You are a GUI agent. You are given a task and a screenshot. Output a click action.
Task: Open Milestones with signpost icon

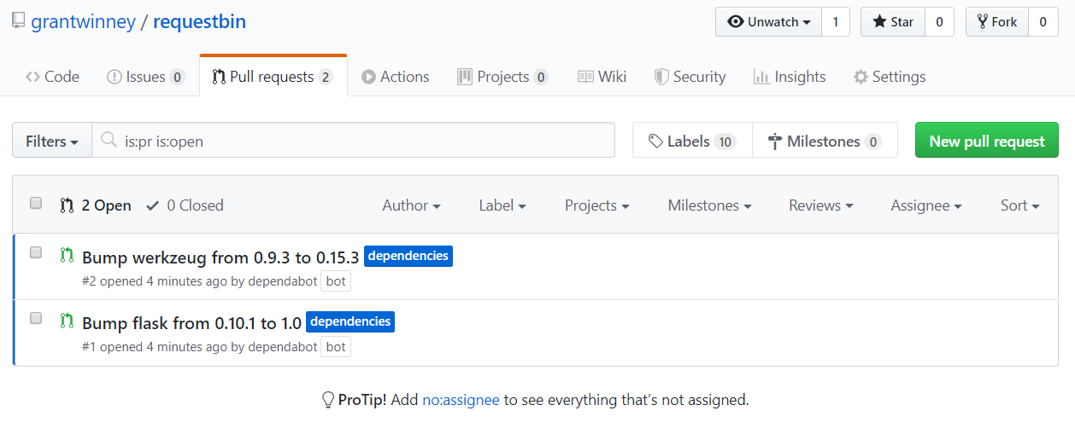(x=825, y=141)
